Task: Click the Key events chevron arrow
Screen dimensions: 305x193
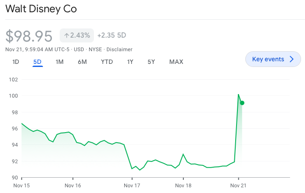Action: (x=291, y=59)
